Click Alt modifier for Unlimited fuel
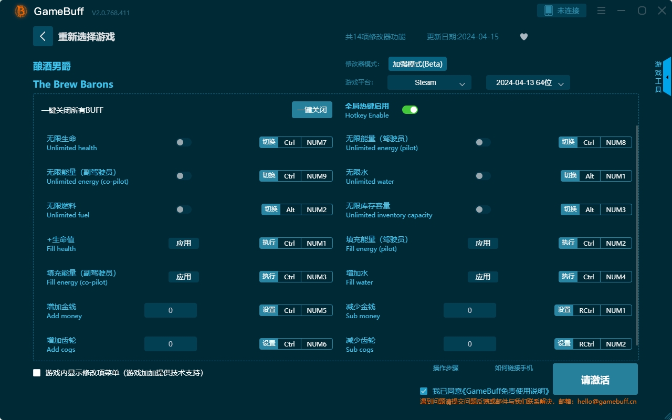 click(290, 209)
